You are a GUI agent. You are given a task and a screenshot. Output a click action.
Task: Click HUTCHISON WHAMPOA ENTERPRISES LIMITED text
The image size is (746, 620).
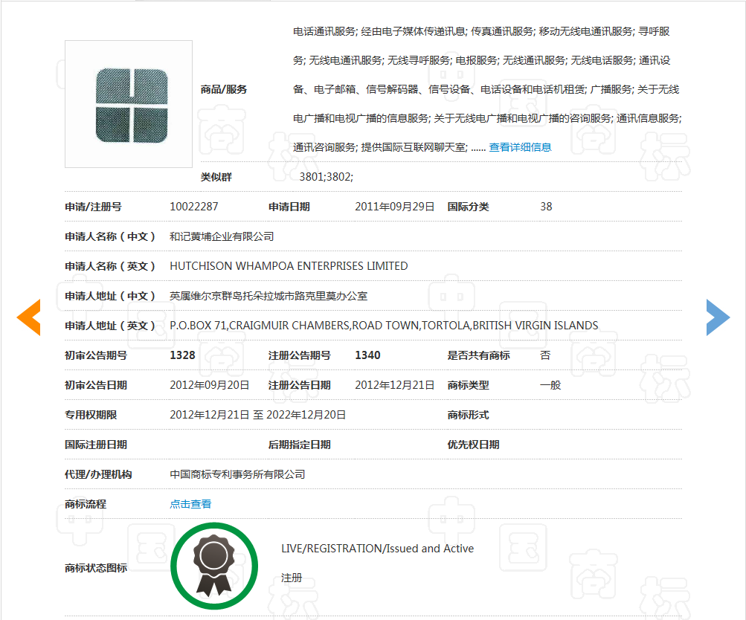tap(289, 266)
